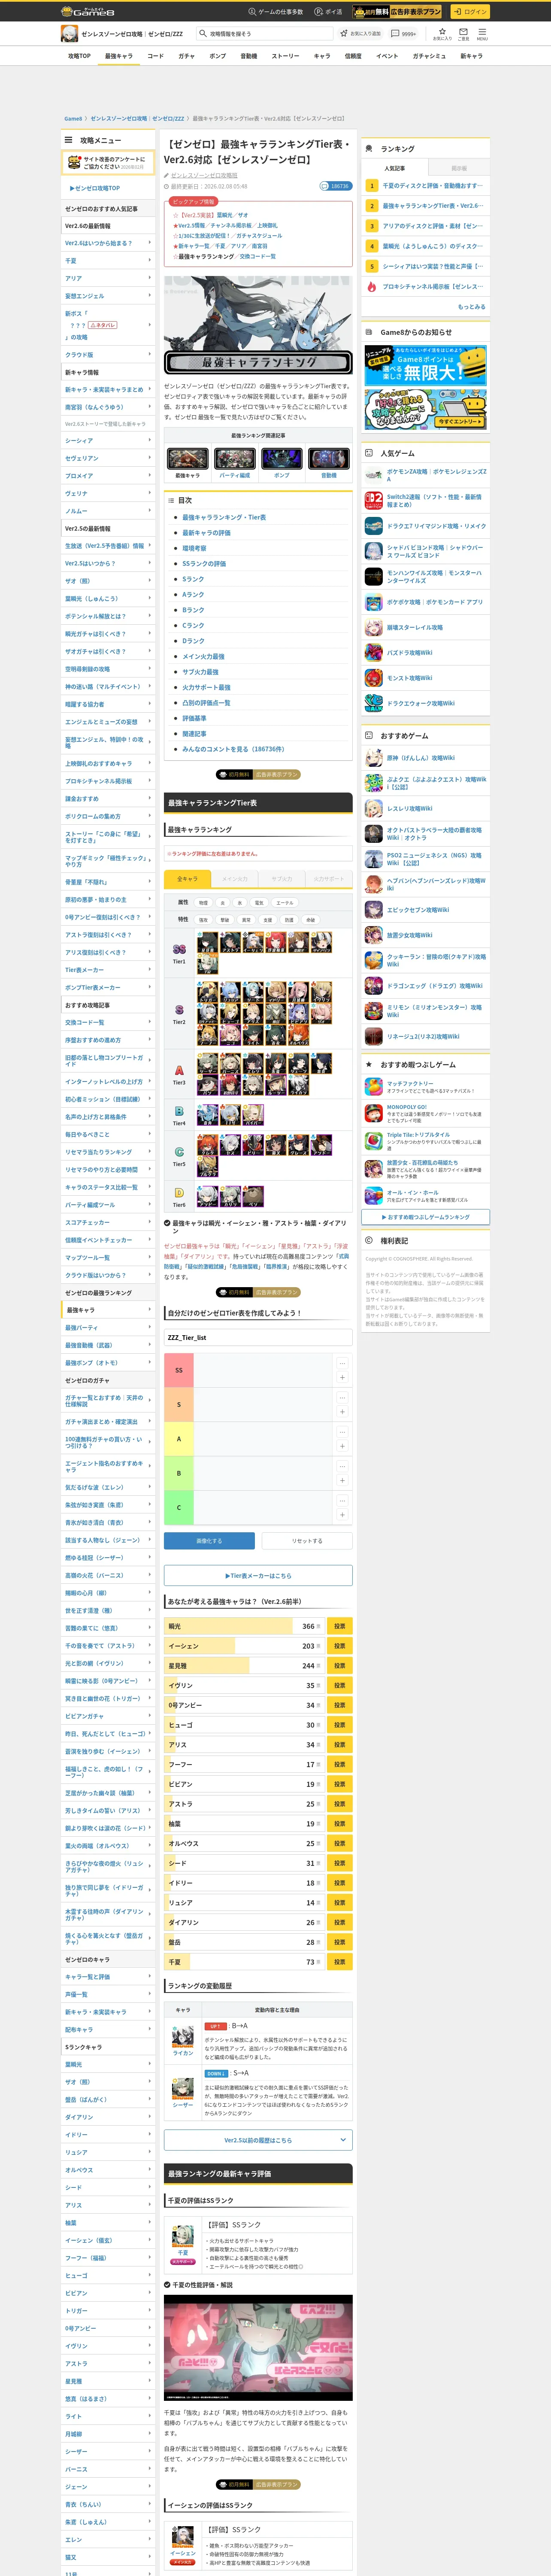The image size is (551, 2576).
Task: Open the 最強キャラランキング banner image
Action: [258, 325]
